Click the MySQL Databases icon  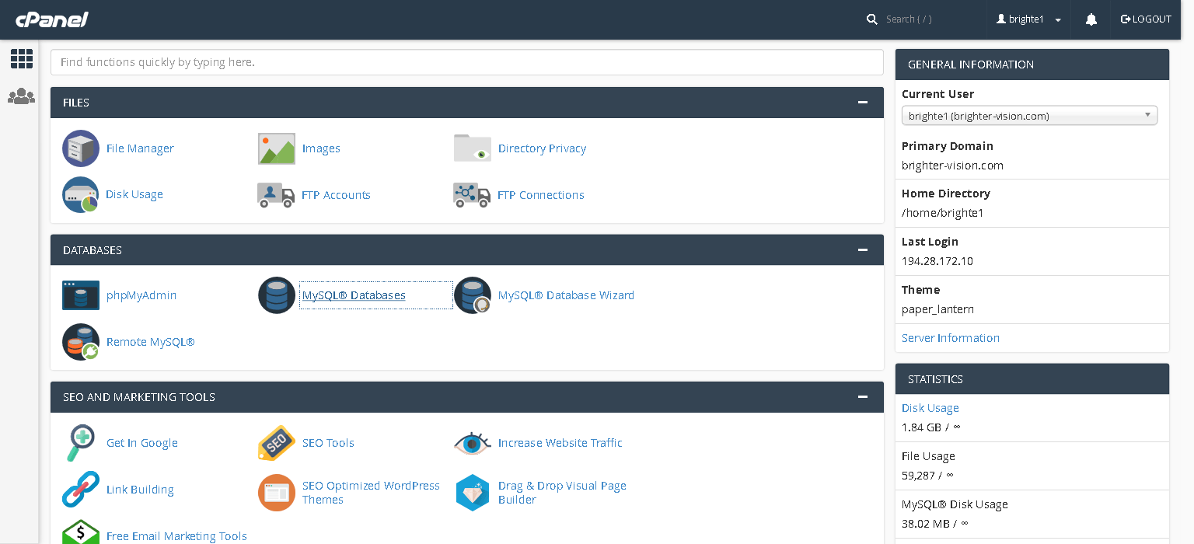[x=277, y=295]
